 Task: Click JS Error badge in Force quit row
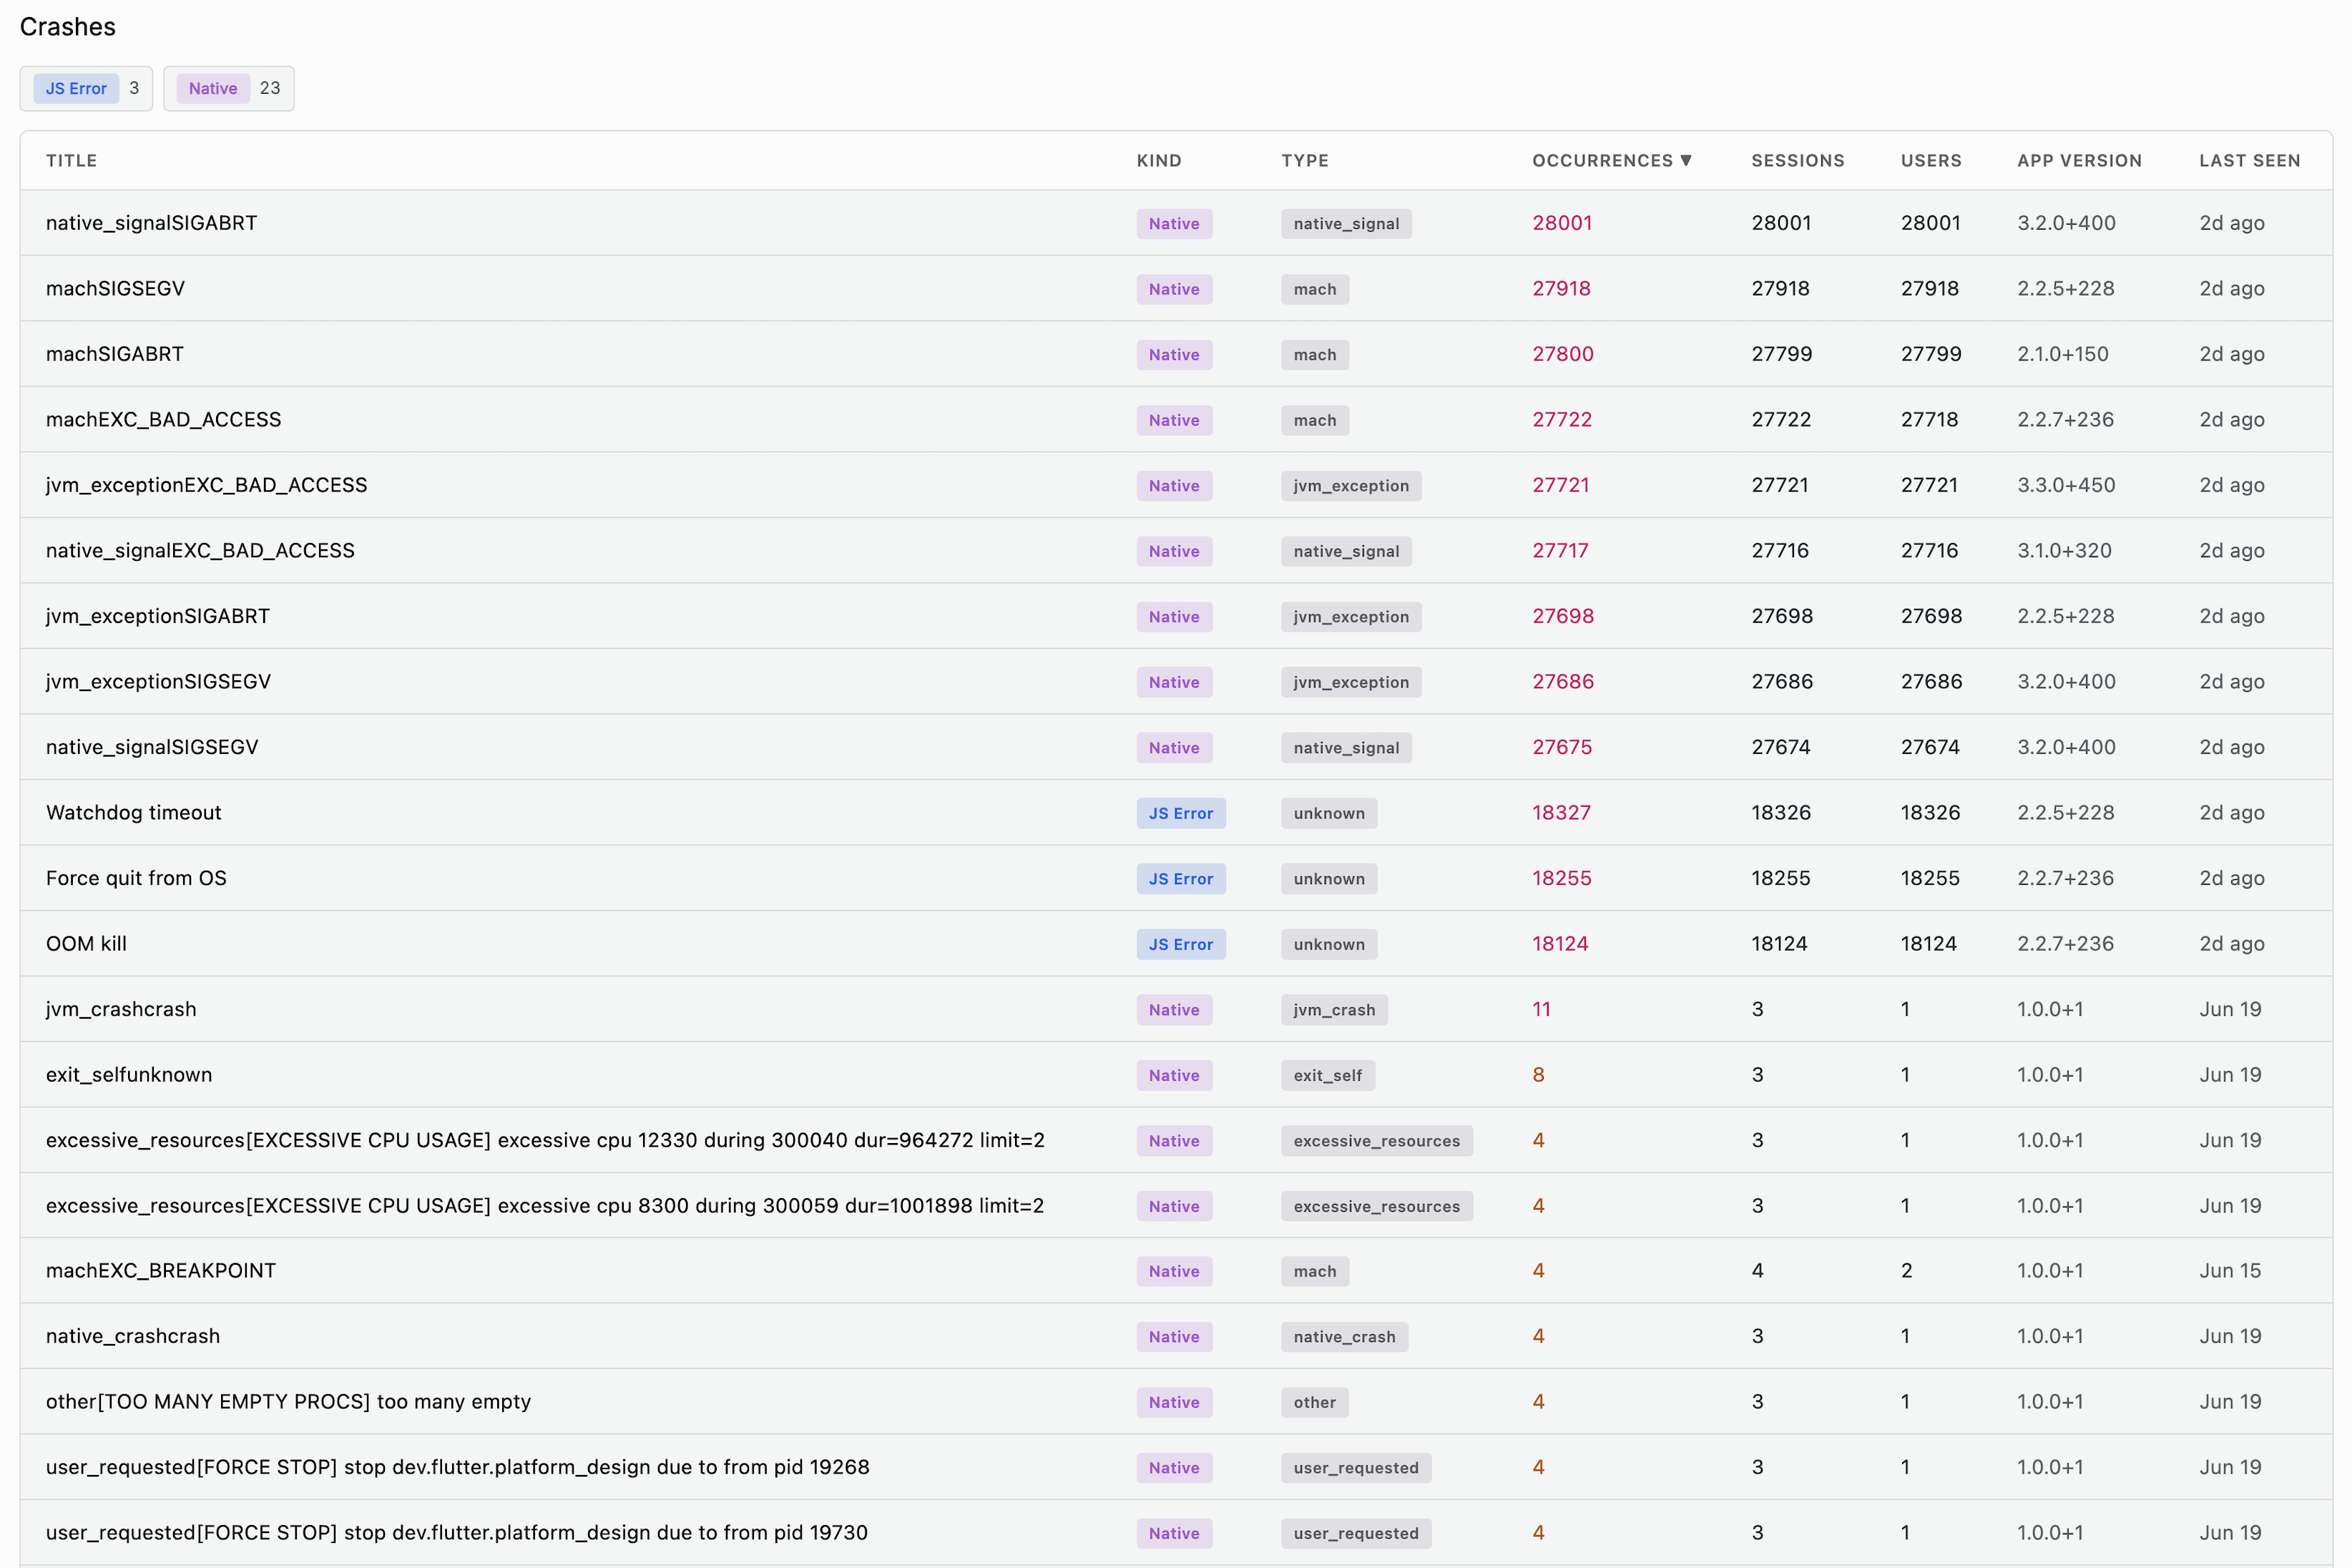[x=1181, y=879]
